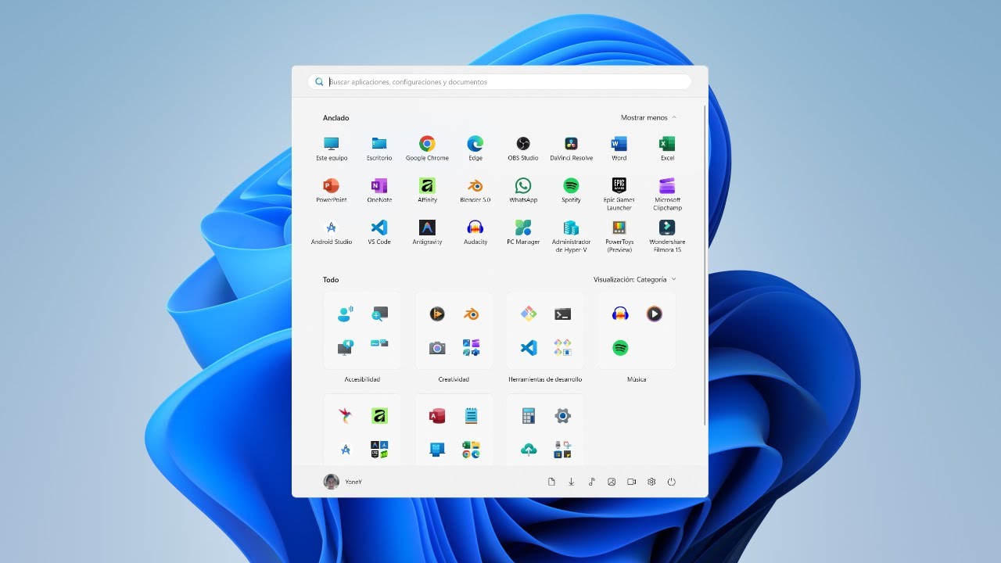Open Settings gear in the bottom bar
The width and height of the screenshot is (1001, 563).
pos(651,482)
